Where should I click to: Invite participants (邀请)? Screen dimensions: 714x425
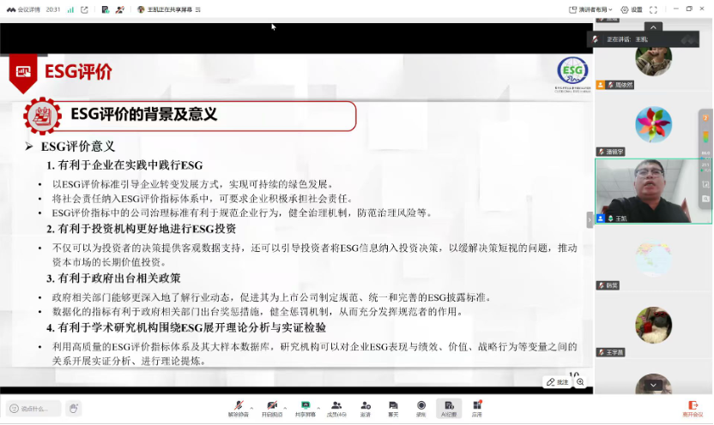pyautogui.click(x=366, y=409)
